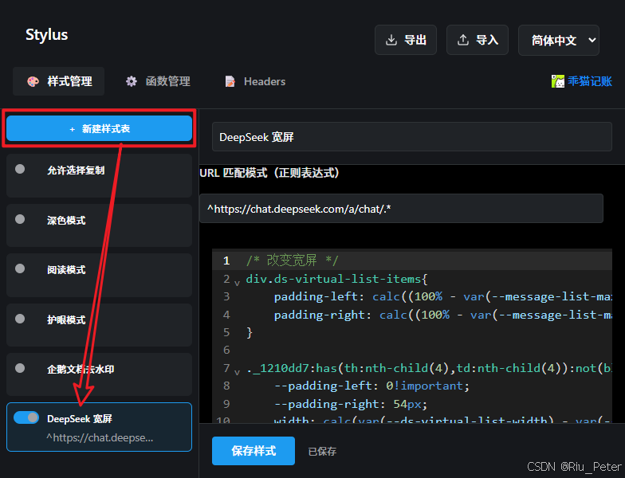The image size is (625, 478).
Task: Click the import upload icon
Action: 462,40
